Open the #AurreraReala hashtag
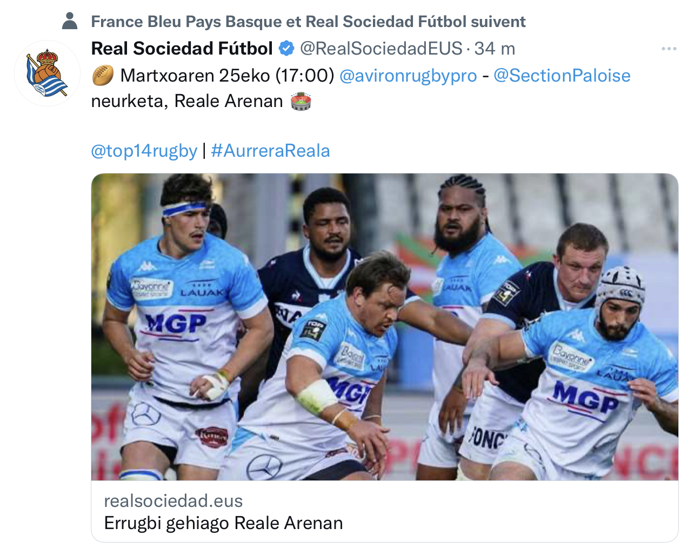 pyautogui.click(x=270, y=151)
